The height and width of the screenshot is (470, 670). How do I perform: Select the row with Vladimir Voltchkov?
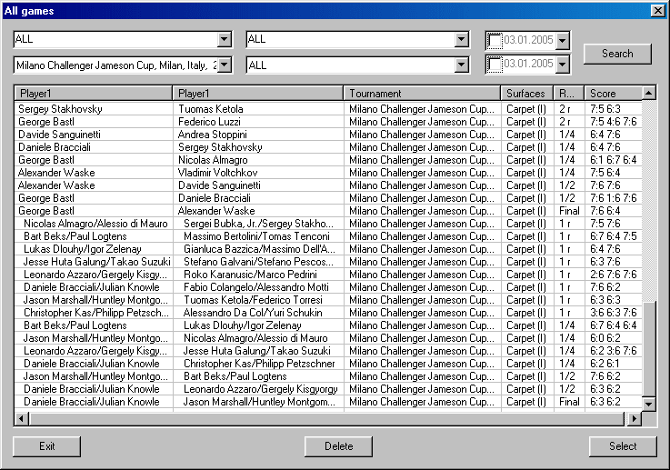click(x=328, y=173)
